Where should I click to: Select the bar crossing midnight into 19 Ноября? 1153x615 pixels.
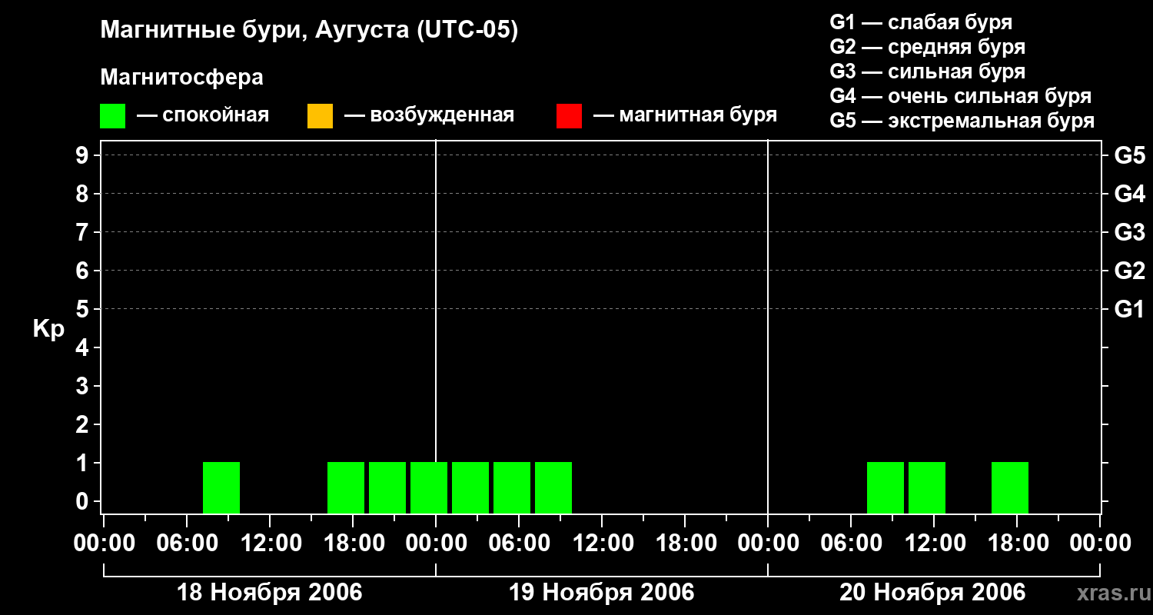(x=429, y=487)
